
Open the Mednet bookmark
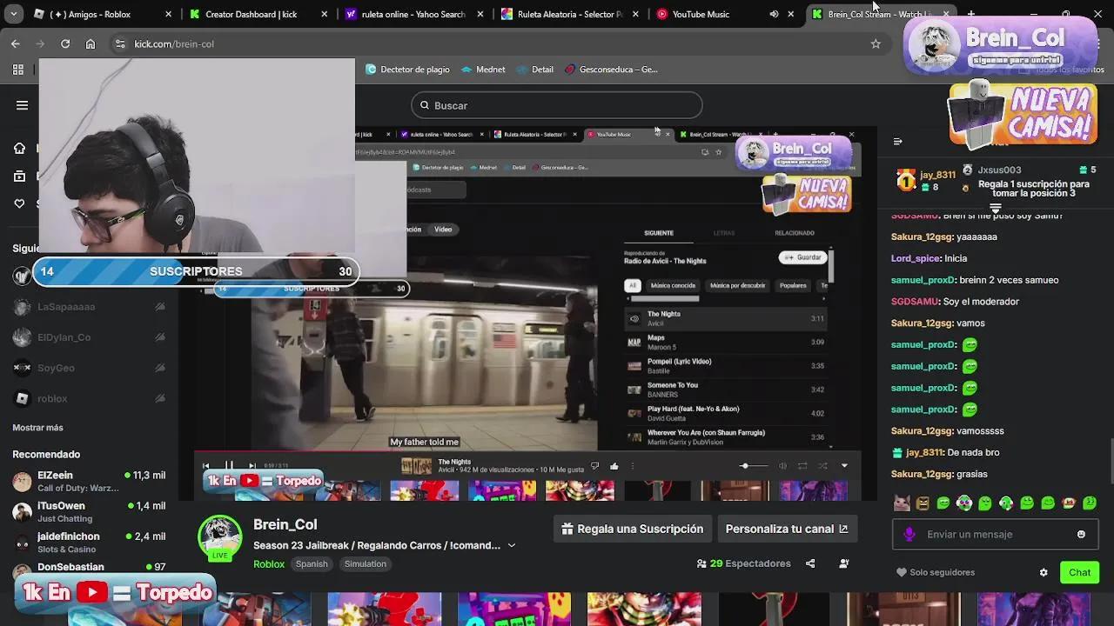[x=483, y=70]
